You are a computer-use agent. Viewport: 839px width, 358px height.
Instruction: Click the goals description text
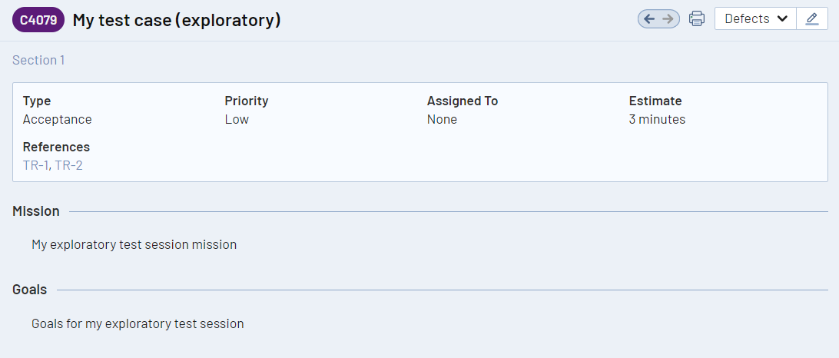click(x=138, y=323)
